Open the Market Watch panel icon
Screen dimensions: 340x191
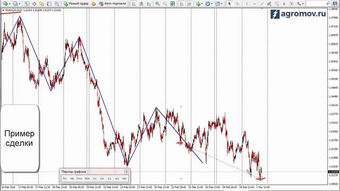[x=27, y=4]
